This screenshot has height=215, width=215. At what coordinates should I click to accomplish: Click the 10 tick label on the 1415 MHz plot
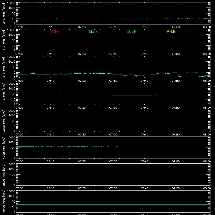point(14,99)
